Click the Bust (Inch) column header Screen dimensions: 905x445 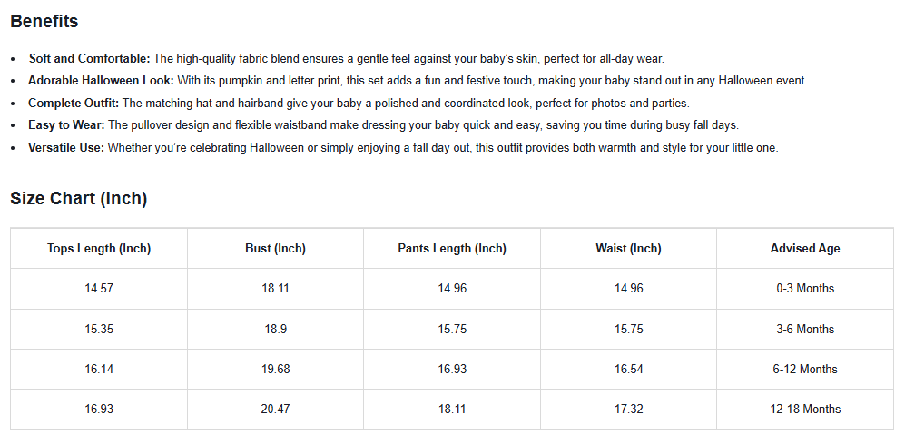click(275, 248)
